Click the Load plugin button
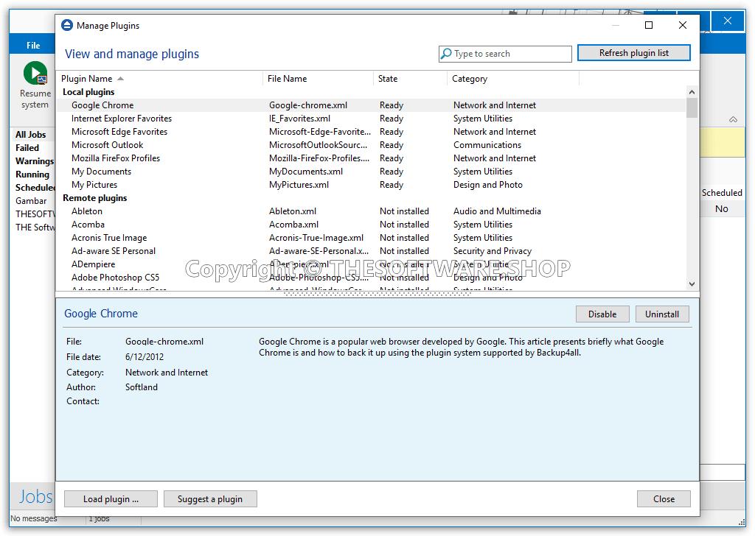755x536 pixels. coord(111,499)
